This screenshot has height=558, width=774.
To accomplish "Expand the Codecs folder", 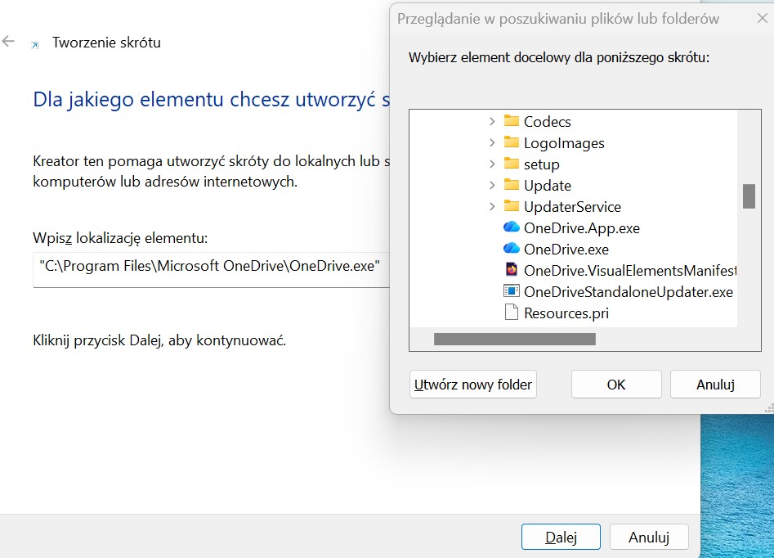I will tap(492, 121).
